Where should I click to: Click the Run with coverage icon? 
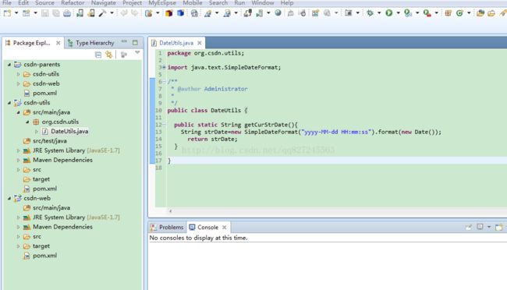[408, 13]
